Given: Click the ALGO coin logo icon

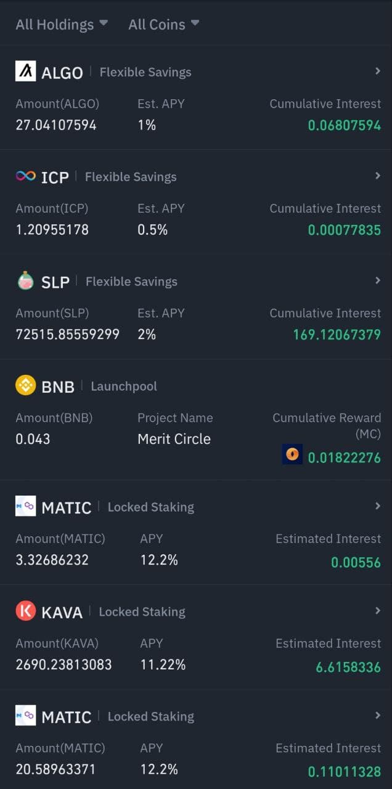Looking at the screenshot, I should click(x=25, y=72).
